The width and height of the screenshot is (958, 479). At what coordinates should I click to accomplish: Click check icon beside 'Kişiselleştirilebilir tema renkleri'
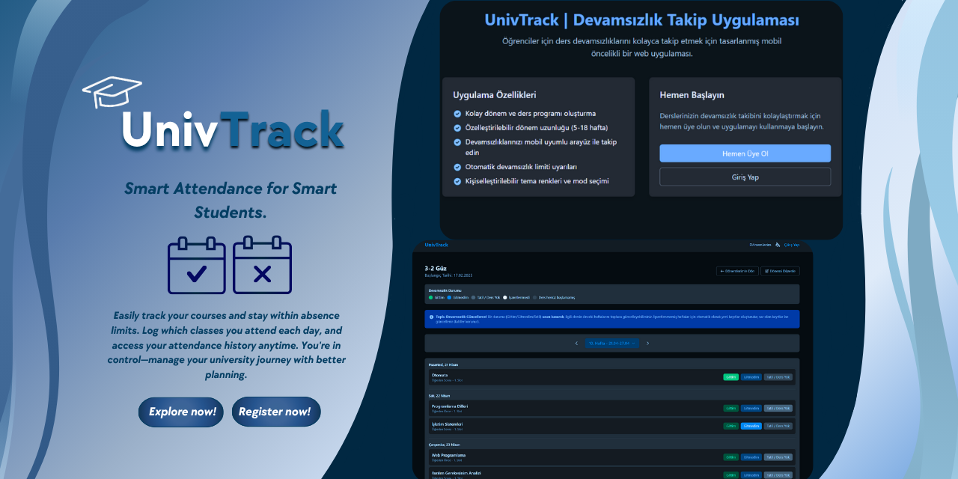click(x=457, y=181)
